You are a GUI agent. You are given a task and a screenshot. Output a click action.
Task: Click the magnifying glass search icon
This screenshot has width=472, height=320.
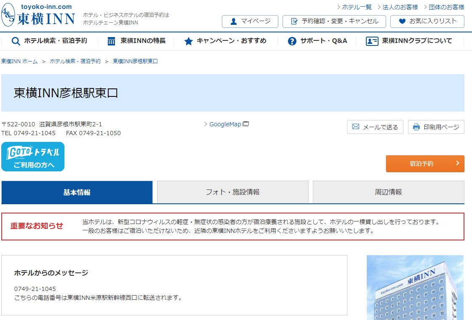coord(16,41)
